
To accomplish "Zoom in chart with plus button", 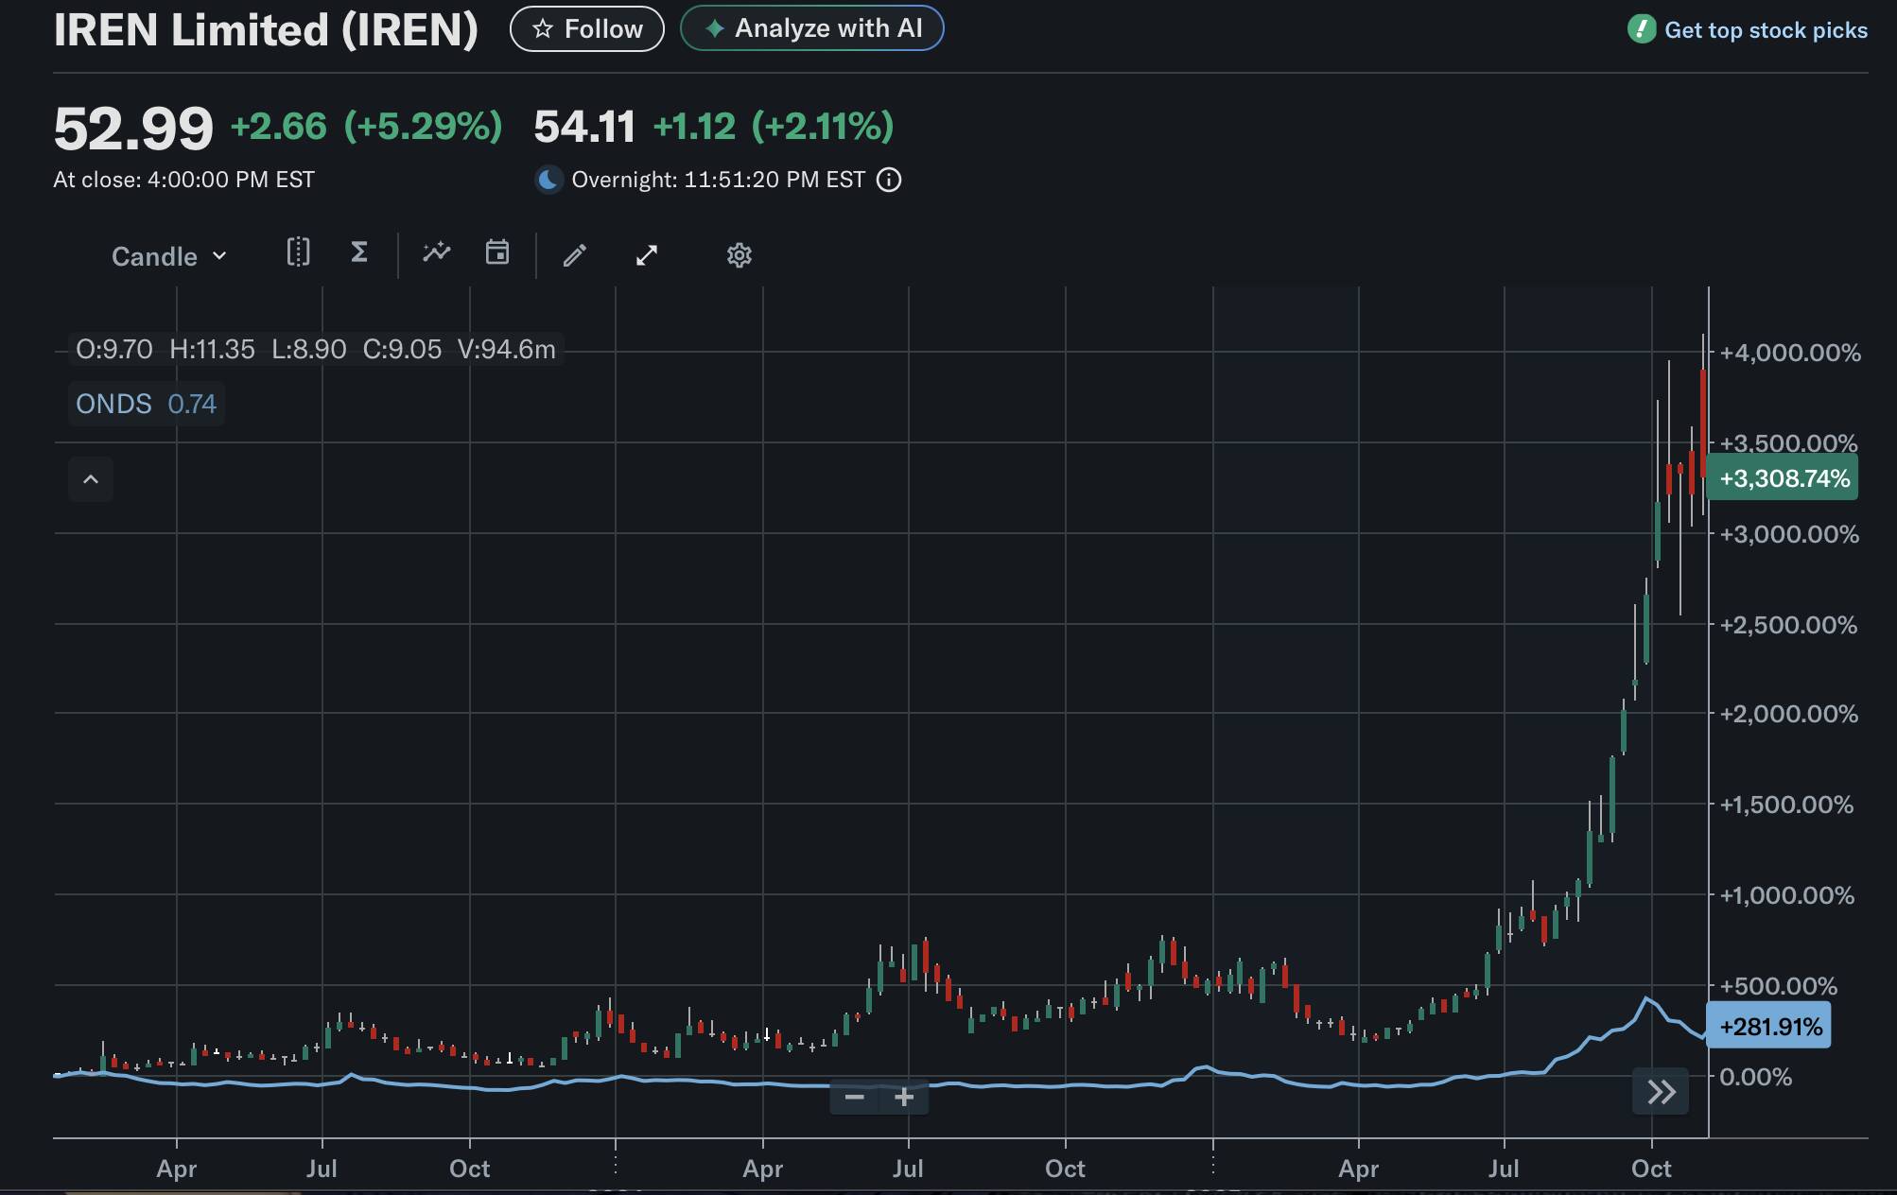I will pyautogui.click(x=904, y=1097).
